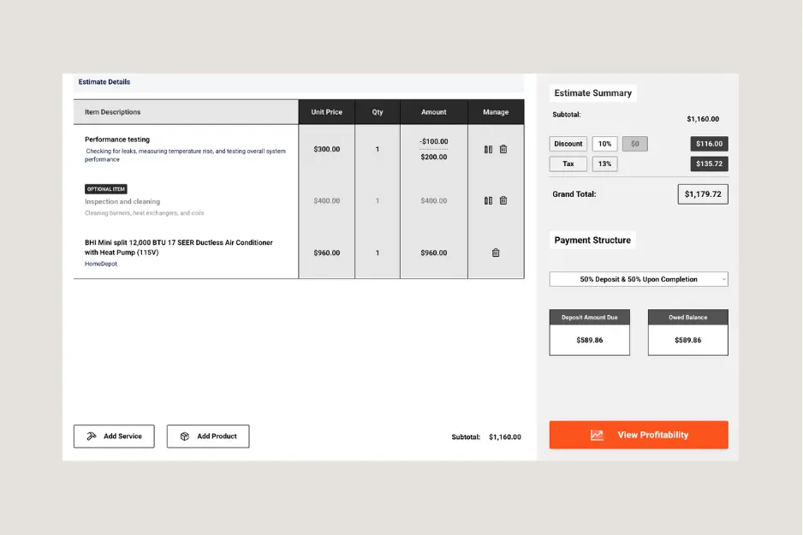This screenshot has height=535, width=803.
Task: Click the $116.00 discount amount badge
Action: point(709,143)
